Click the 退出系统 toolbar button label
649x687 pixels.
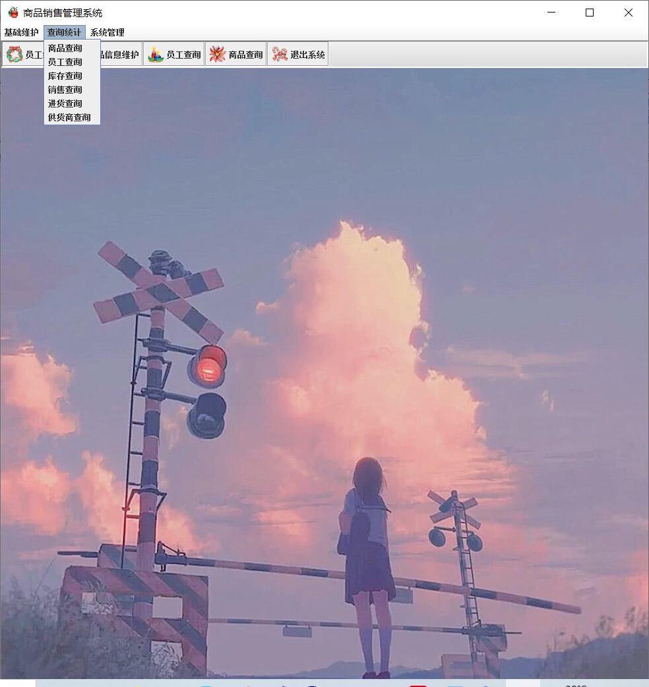pos(307,55)
